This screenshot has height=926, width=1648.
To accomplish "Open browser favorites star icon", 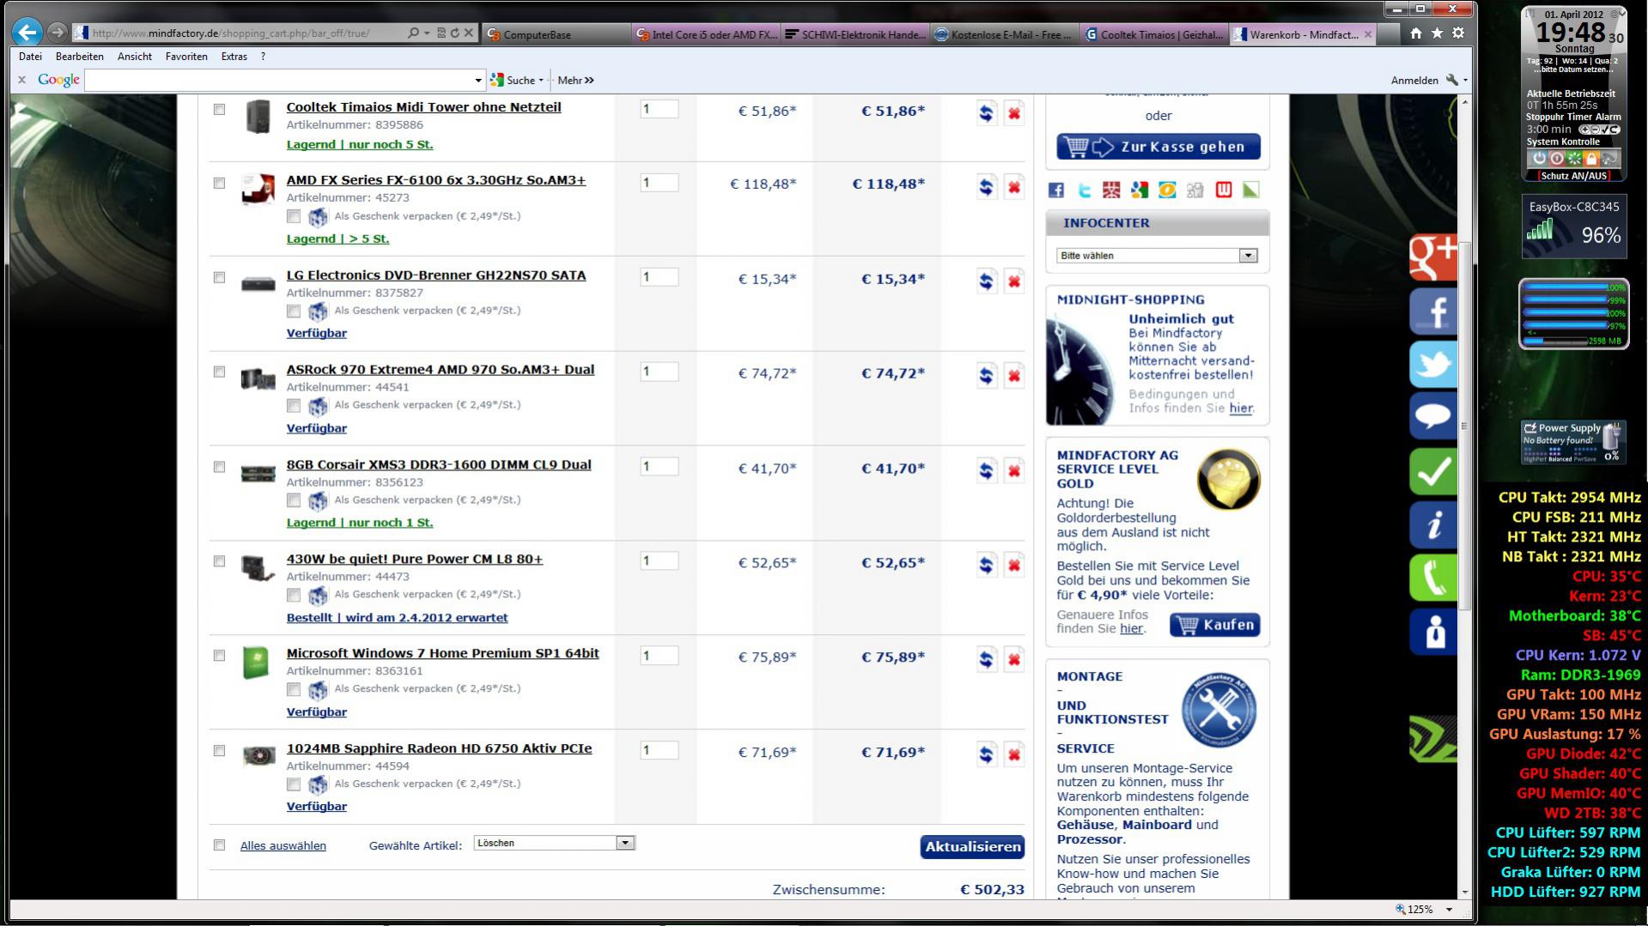I will pyautogui.click(x=1437, y=33).
